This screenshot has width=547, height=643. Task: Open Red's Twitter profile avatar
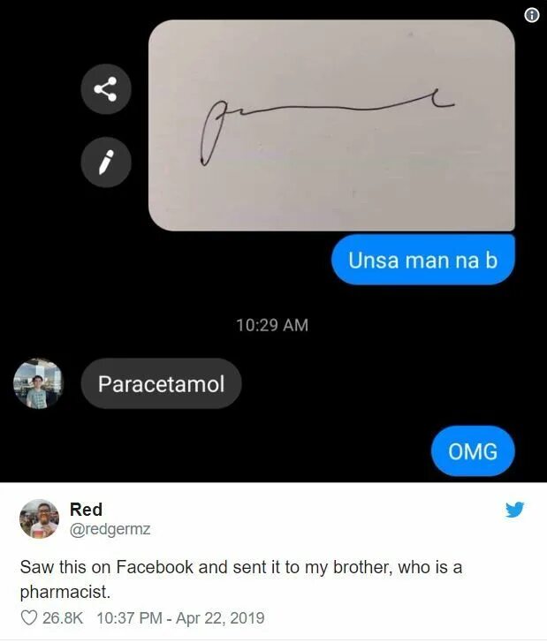point(40,518)
